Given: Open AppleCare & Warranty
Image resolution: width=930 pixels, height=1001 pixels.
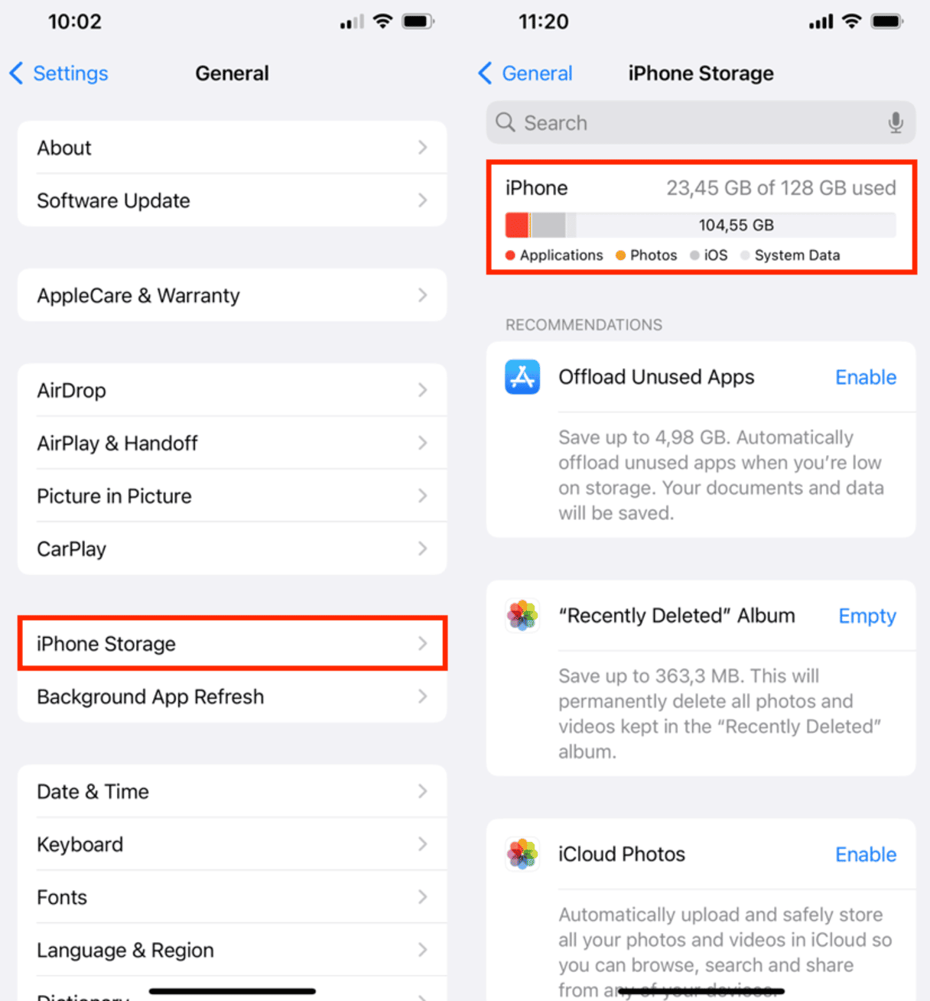Looking at the screenshot, I should click(232, 295).
